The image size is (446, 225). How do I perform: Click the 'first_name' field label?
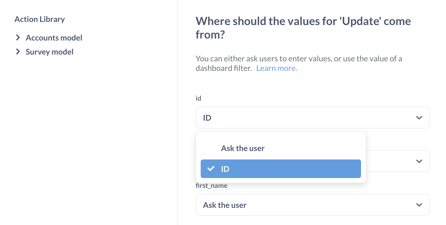pos(212,186)
